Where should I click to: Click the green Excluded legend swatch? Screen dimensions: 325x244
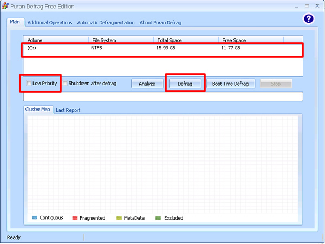[158, 218]
